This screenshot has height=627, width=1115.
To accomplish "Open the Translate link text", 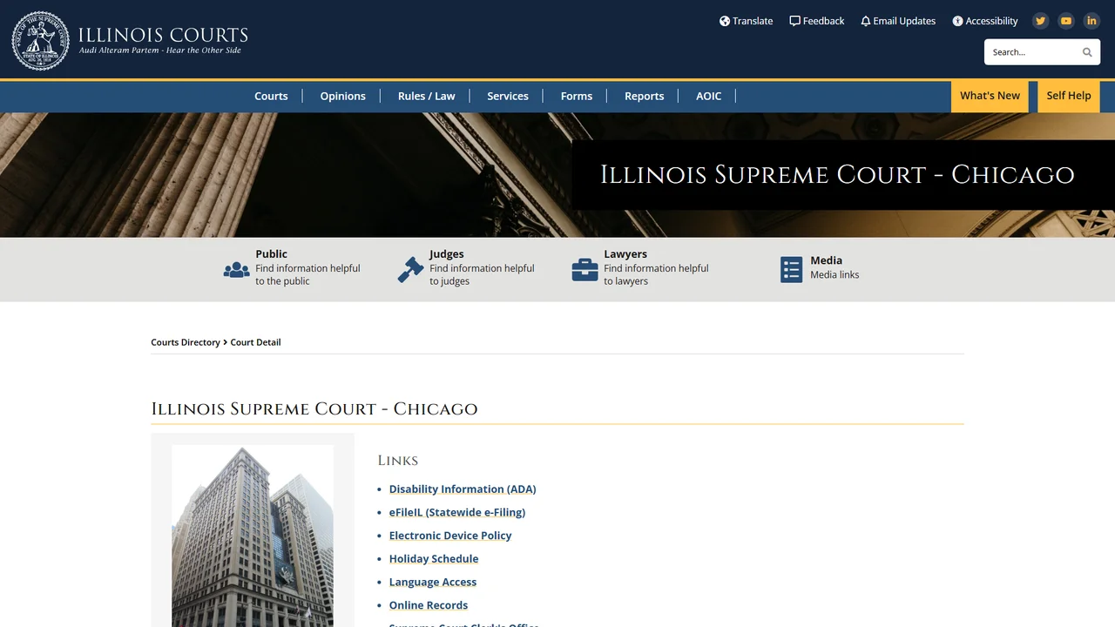I will (x=753, y=21).
